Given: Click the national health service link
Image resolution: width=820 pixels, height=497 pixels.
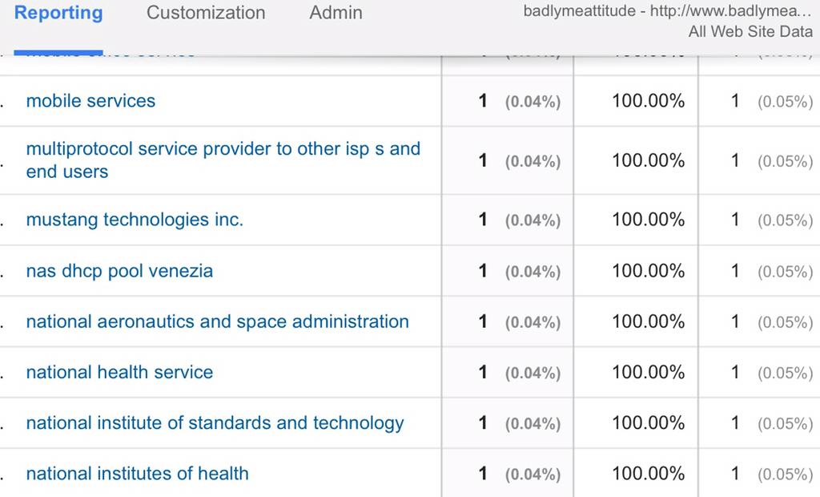Looking at the screenshot, I should tap(119, 372).
